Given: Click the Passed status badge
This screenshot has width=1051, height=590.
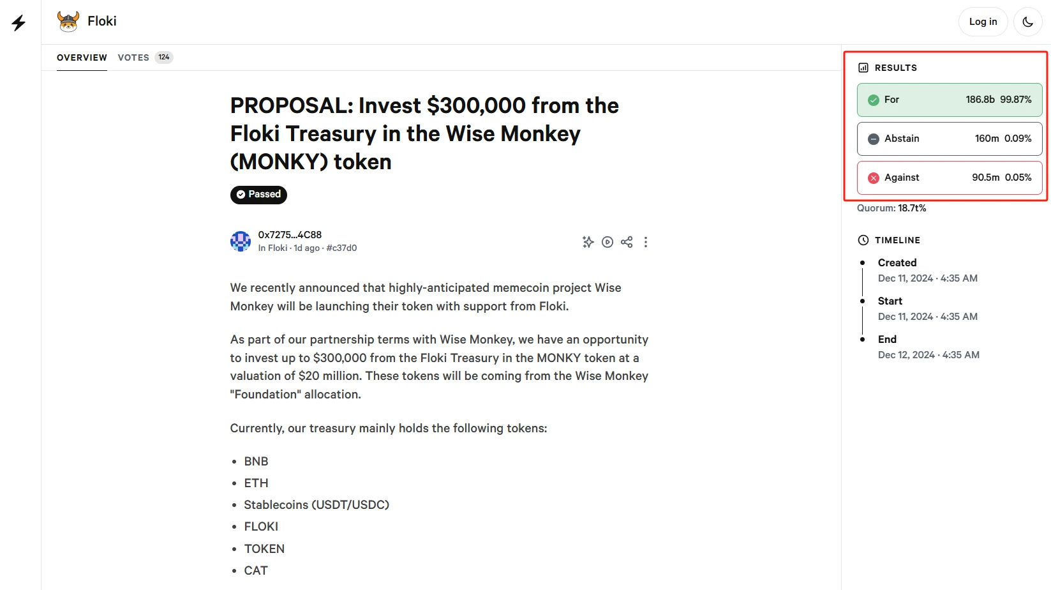Looking at the screenshot, I should (x=258, y=195).
